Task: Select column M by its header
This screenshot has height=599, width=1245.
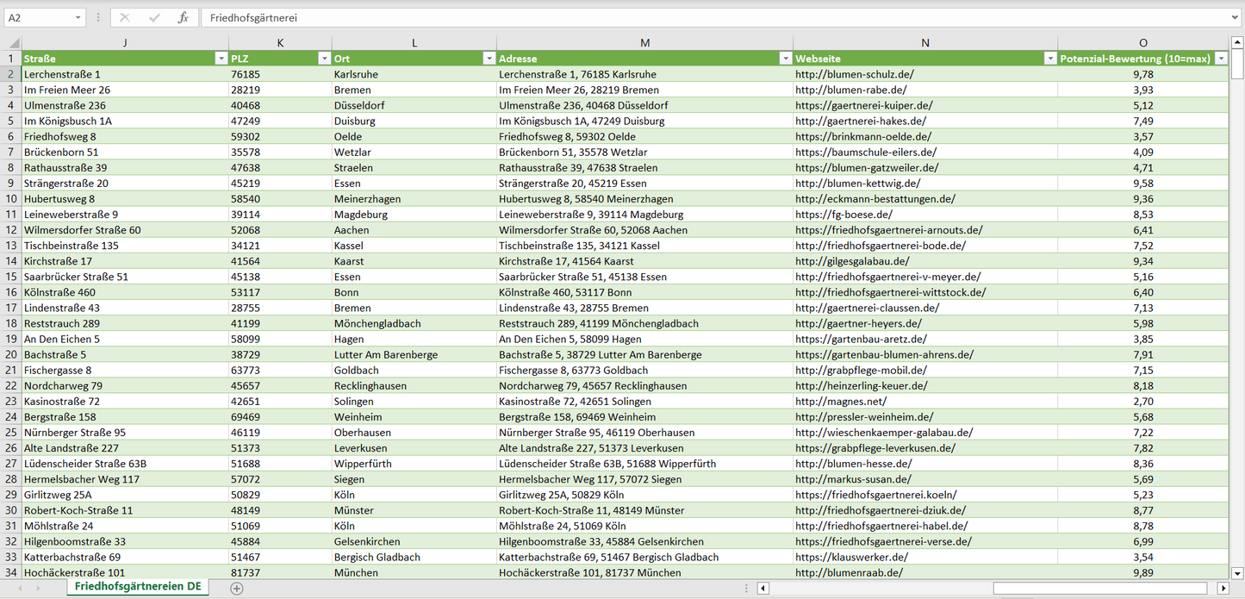Action: point(644,43)
